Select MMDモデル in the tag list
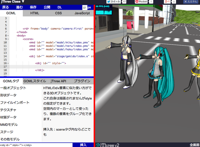Image resolution: width=200 pixels, height=147 pixels. [x=9, y=125]
